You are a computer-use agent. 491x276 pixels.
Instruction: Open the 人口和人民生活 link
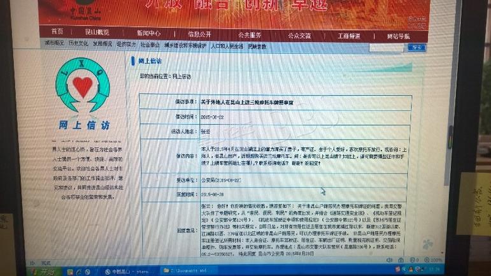click(x=226, y=46)
